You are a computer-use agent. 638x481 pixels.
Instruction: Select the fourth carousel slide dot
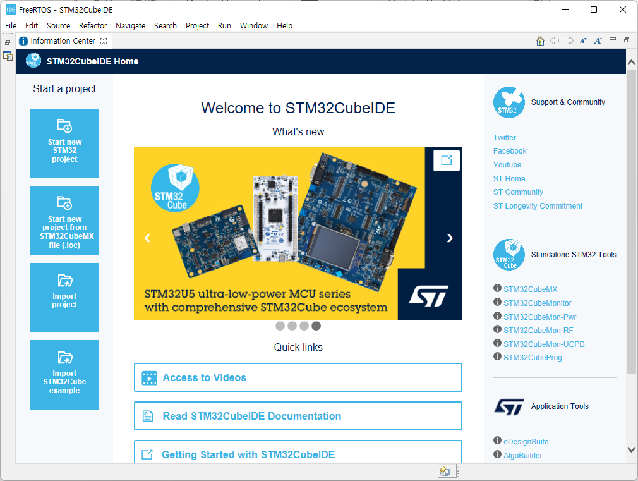point(316,326)
